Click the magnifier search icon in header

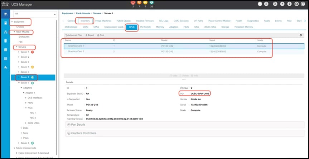pyautogui.click(x=275, y=4)
